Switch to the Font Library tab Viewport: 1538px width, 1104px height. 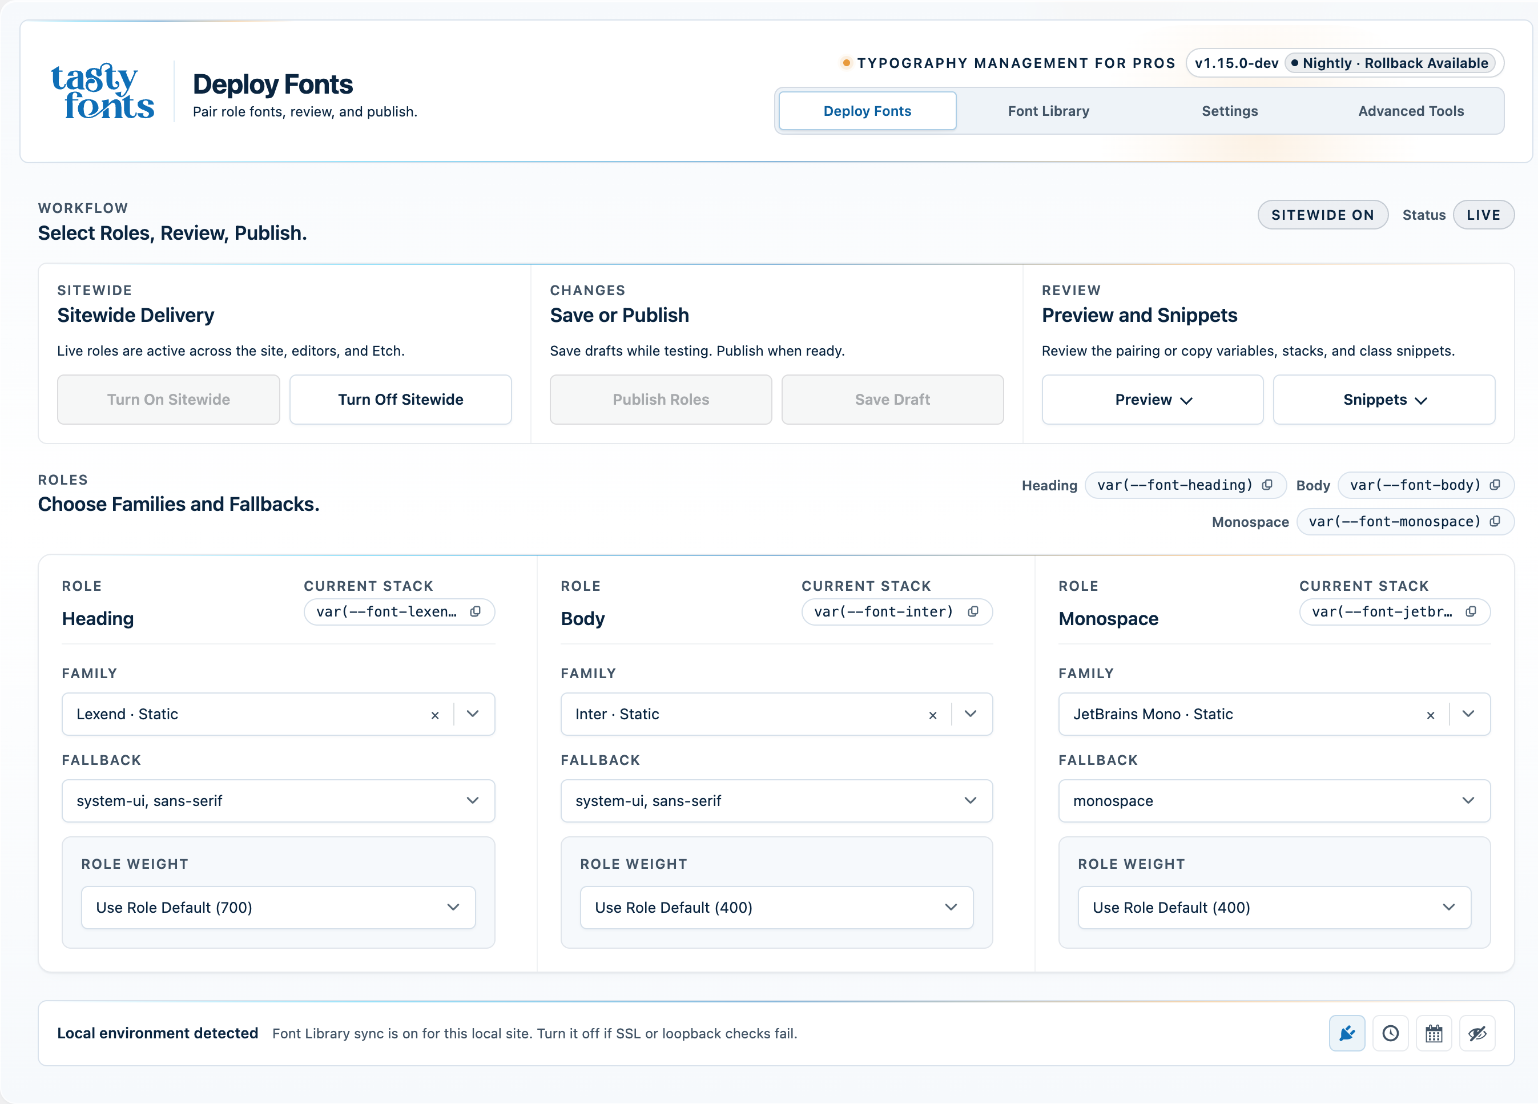(x=1048, y=111)
